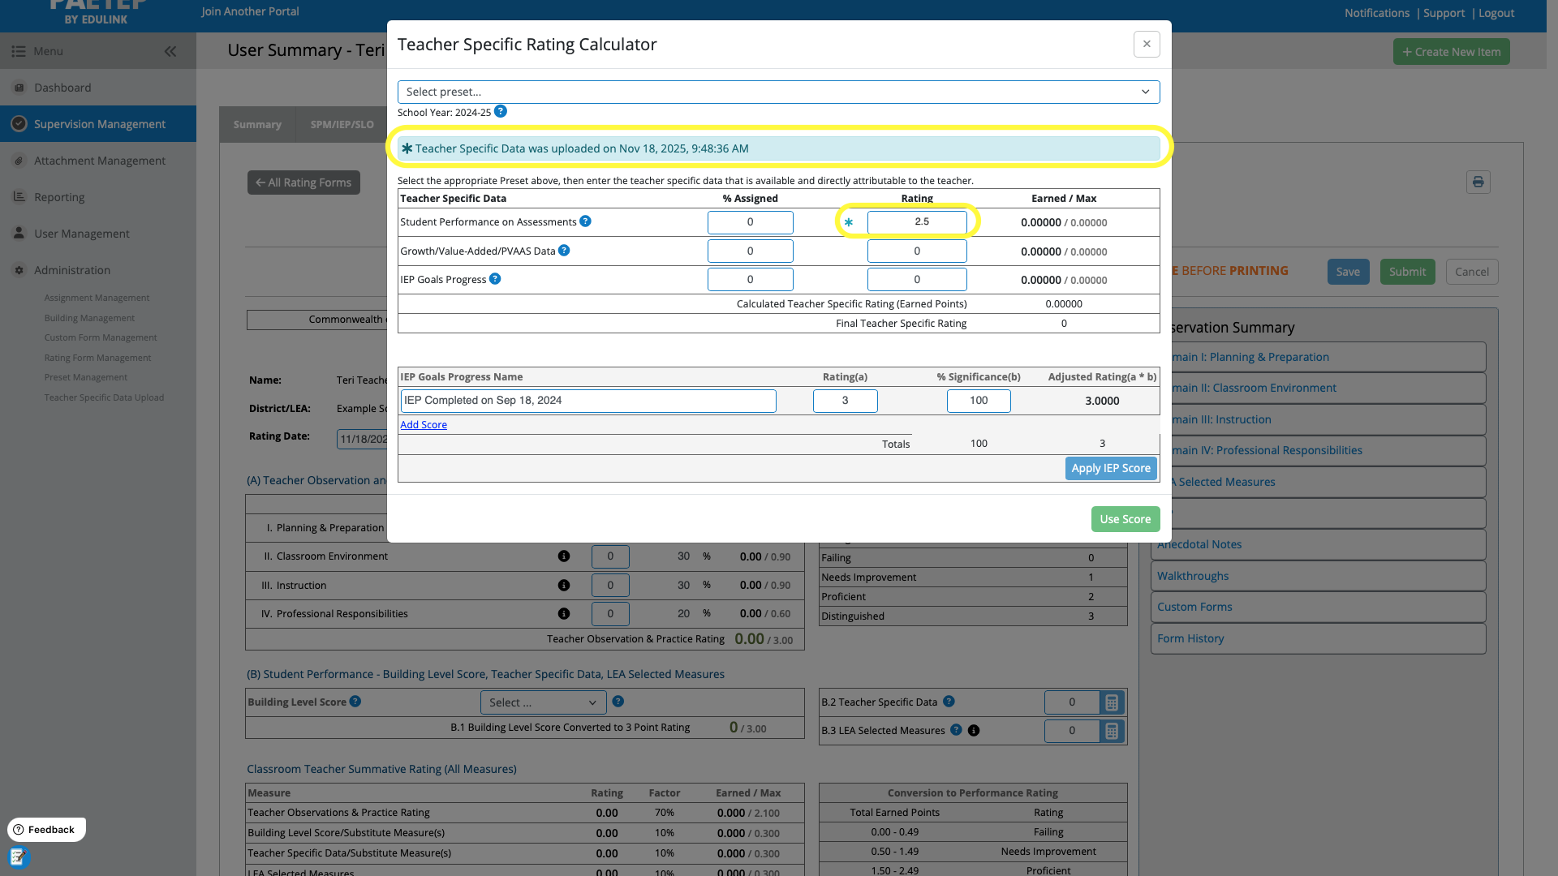Open help for IEP Goals Progress

495,279
